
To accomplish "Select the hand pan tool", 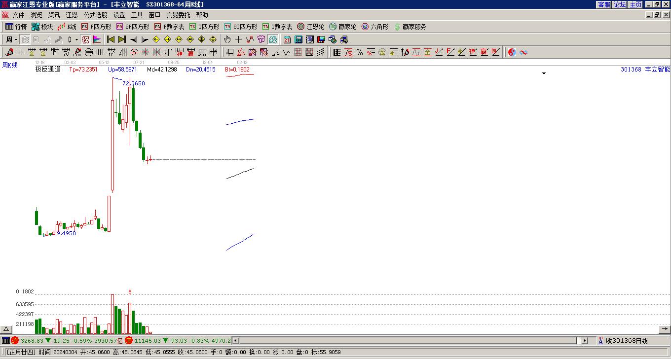I will coord(227,39).
